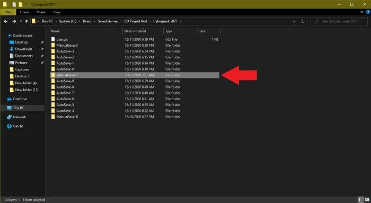Image resolution: width=371 pixels, height=203 pixels.
Task: Open the Destiny 2 folder in sidebar
Action: click(22, 76)
